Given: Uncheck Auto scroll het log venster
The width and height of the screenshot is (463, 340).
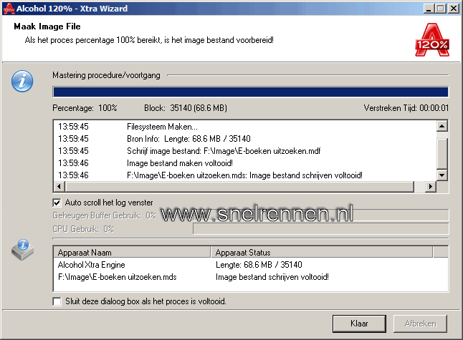Looking at the screenshot, I should pos(57,203).
